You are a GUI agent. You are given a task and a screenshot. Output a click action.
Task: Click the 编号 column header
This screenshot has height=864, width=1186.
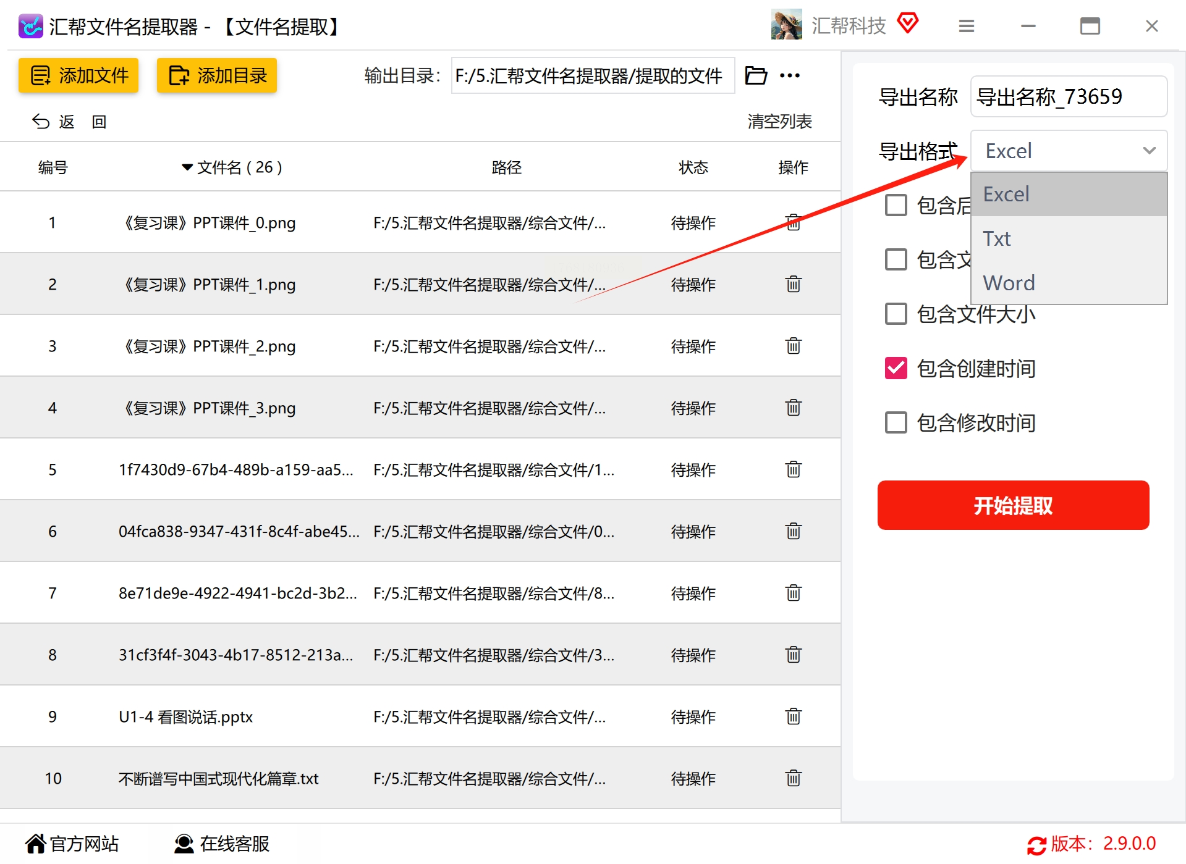coord(53,167)
